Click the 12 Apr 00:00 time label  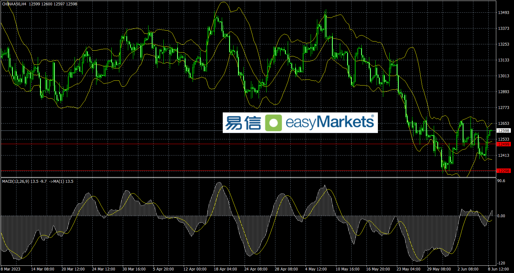tap(195, 269)
